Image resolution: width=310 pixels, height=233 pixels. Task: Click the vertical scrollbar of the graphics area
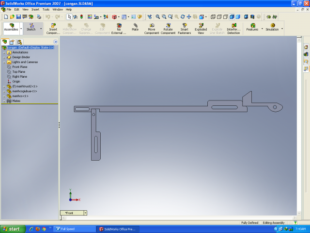click(299, 127)
